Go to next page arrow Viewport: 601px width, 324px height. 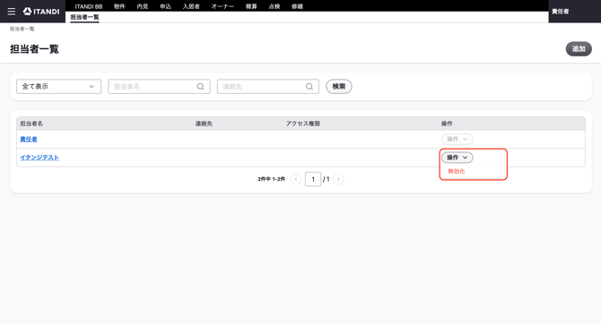tap(338, 179)
